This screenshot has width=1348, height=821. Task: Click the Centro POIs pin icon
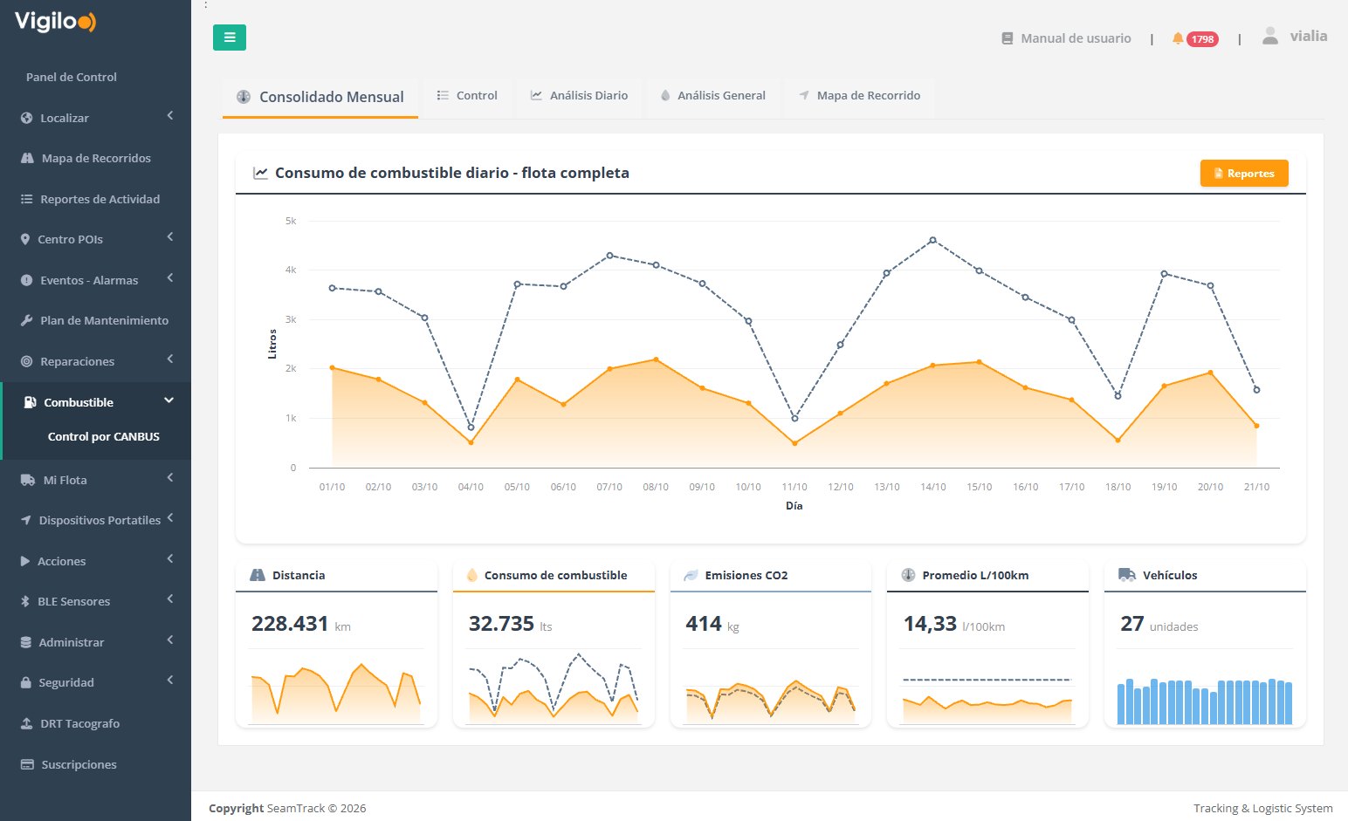[25, 239]
